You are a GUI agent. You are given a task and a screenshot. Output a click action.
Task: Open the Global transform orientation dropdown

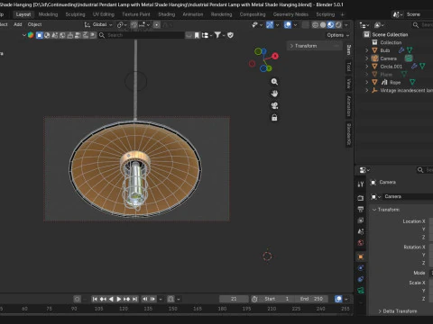click(x=98, y=24)
